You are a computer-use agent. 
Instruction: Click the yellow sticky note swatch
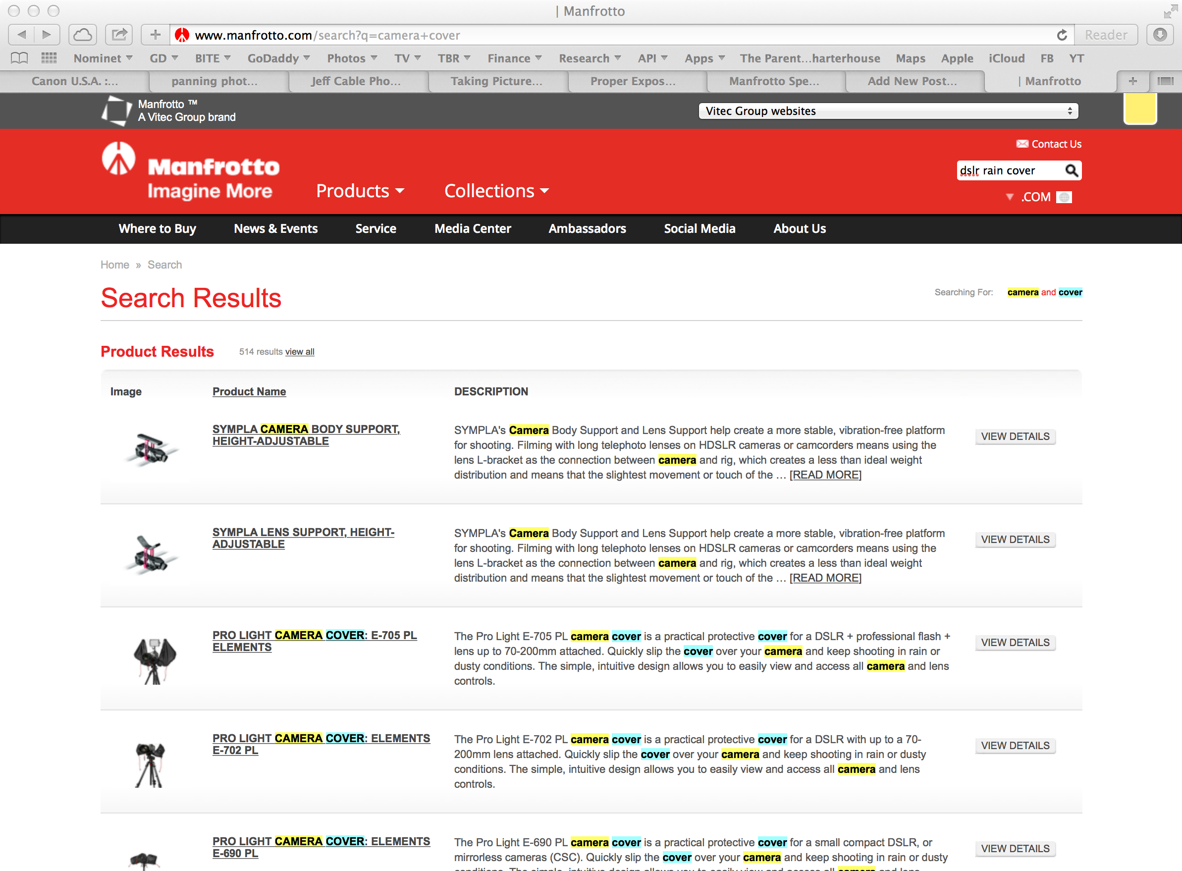(1140, 109)
